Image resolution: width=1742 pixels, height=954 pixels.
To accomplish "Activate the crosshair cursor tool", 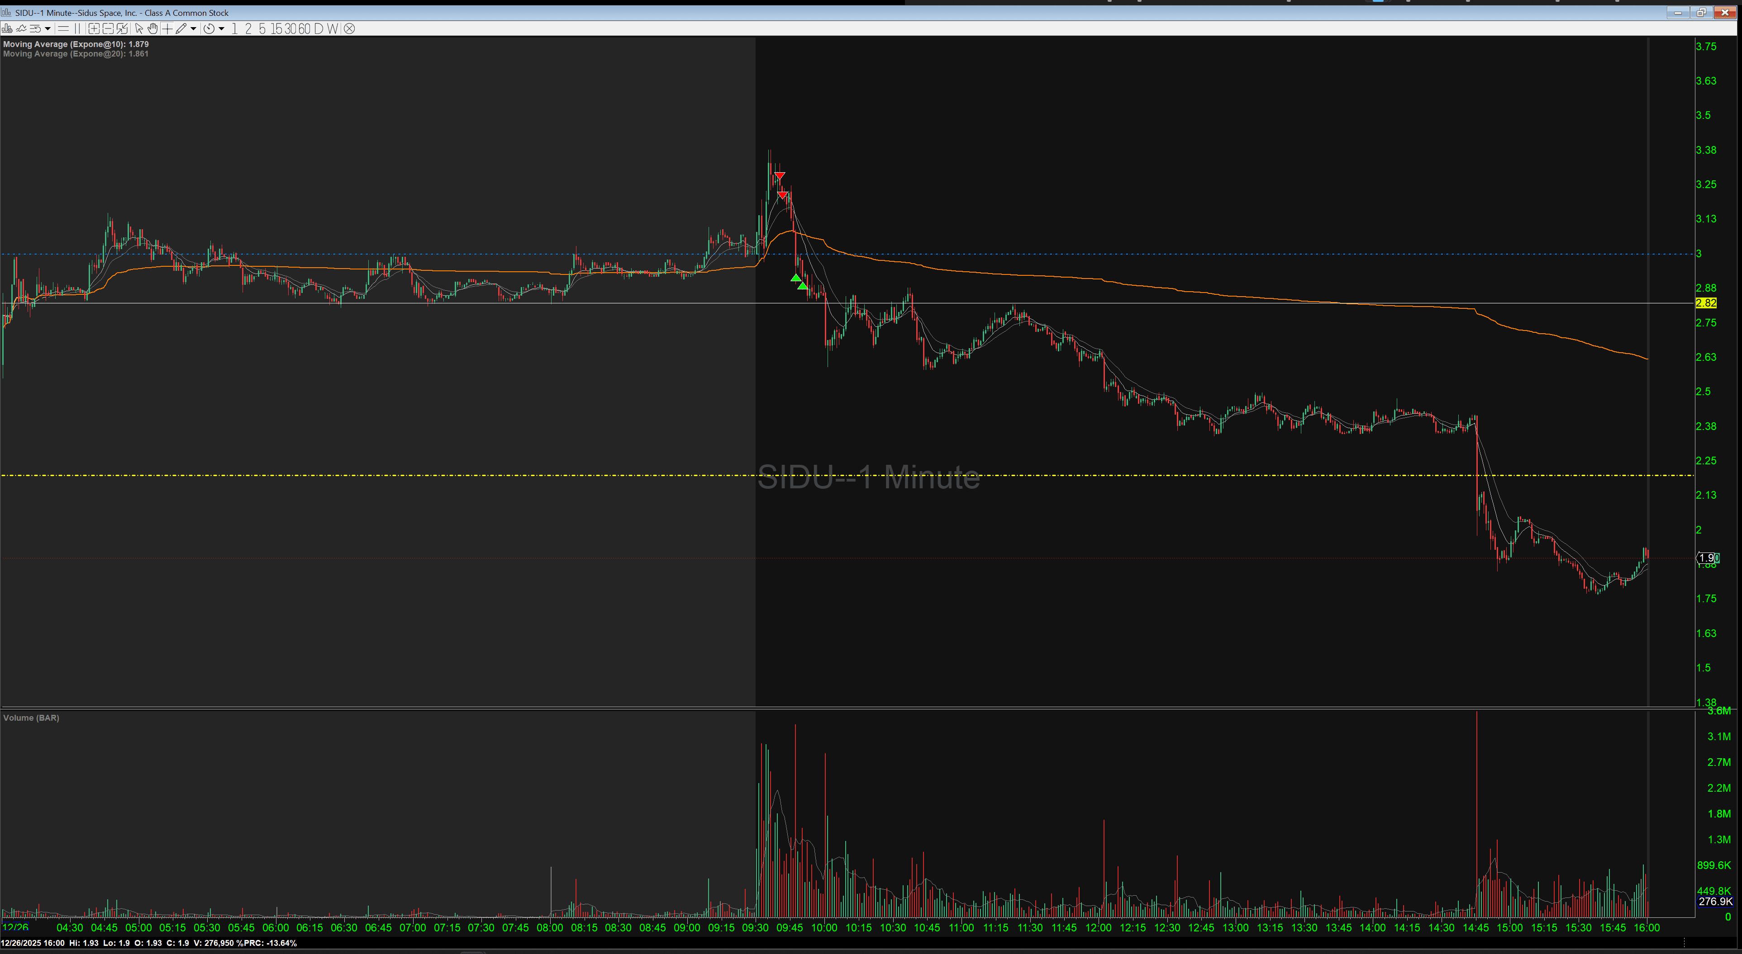I will 167,28.
